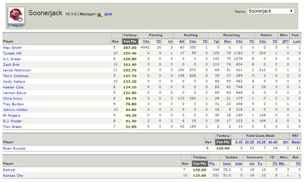This screenshot has height=182, width=304.
Task: Sort by Fumbles Lost column header
Action: [297, 41]
